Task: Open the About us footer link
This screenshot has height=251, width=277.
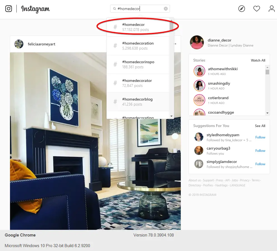Action: click(194, 180)
